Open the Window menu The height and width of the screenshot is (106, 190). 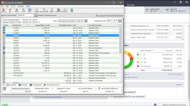[x=21, y=6]
